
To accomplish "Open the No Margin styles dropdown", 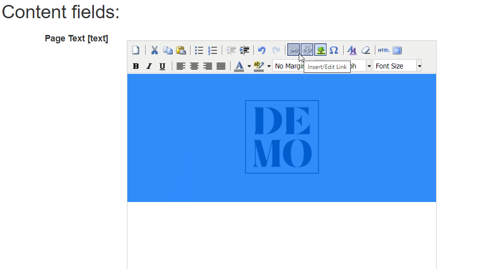I will (288, 66).
